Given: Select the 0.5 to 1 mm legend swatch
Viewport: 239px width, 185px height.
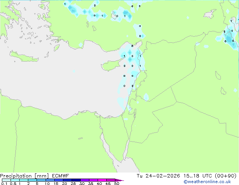Looking at the screenshot, I should pos(15,180).
